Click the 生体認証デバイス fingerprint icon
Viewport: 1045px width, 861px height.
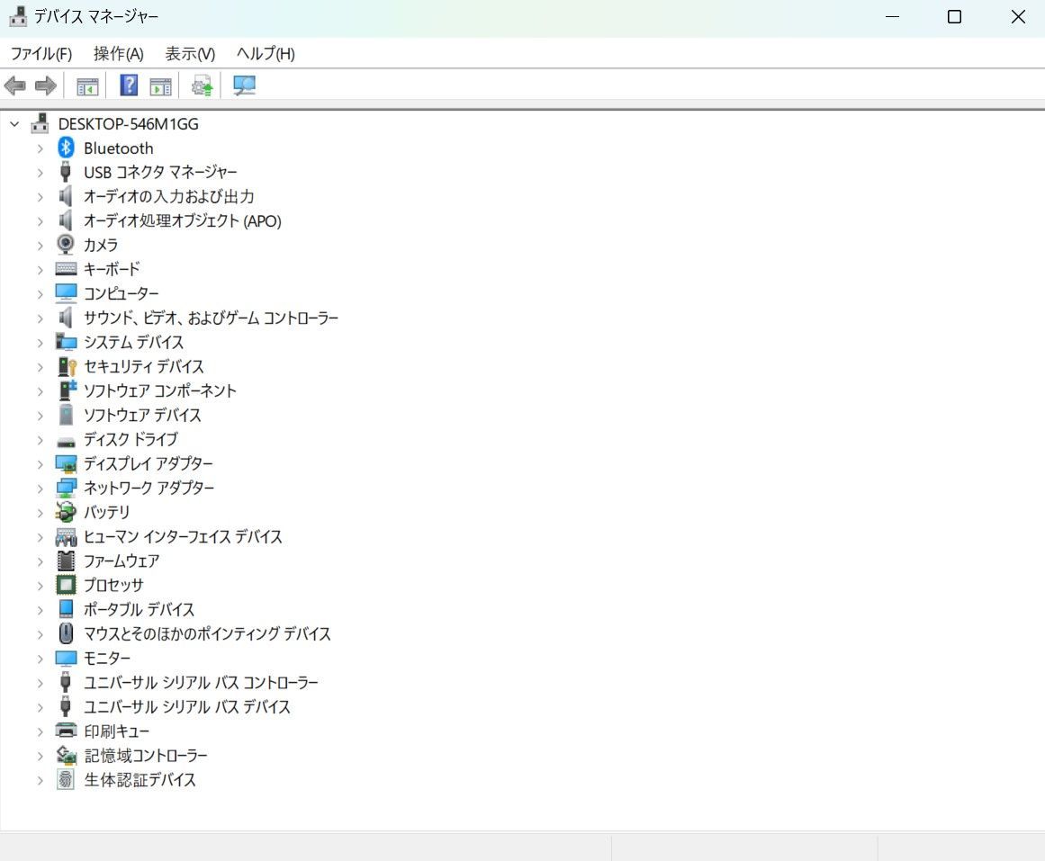point(66,779)
